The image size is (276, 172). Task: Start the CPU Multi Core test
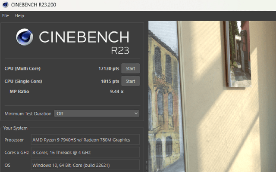point(130,68)
